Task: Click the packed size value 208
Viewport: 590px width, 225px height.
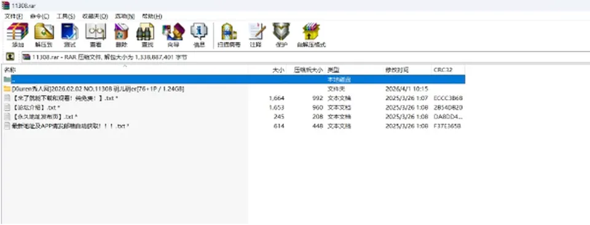Action: pyautogui.click(x=318, y=117)
